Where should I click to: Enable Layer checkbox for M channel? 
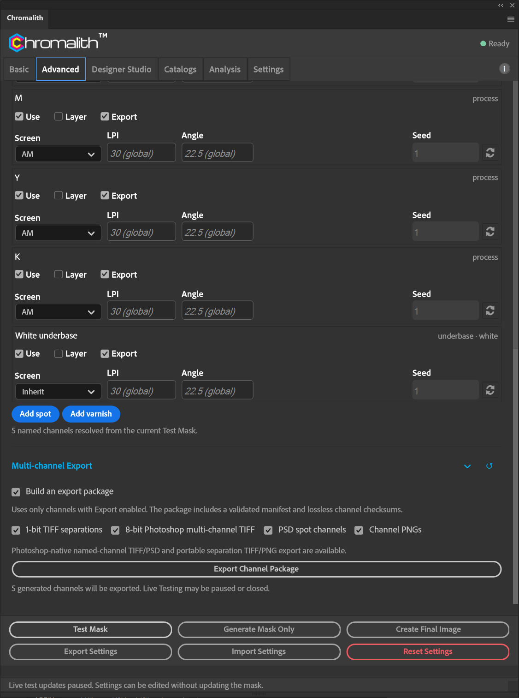[59, 116]
